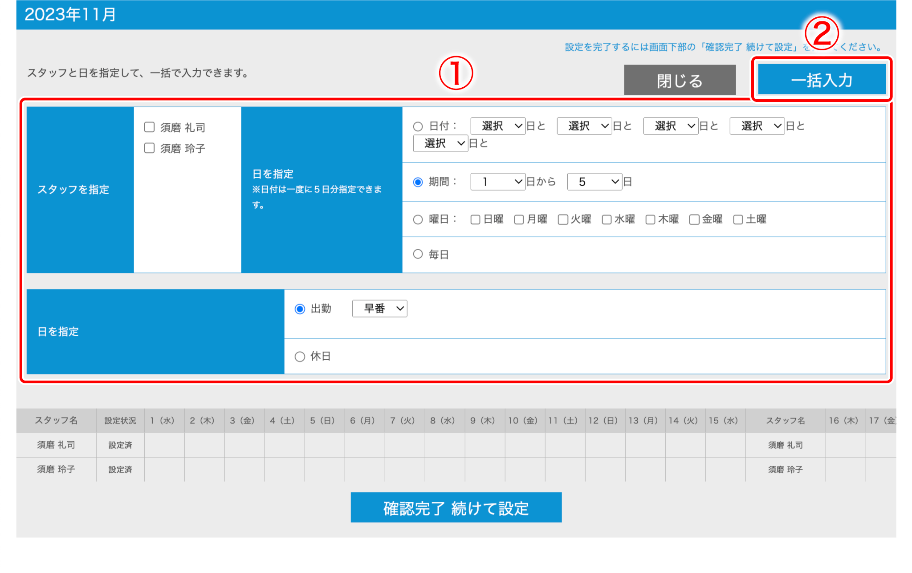Open the period end day dropdown
The height and width of the screenshot is (573, 912).
594,182
